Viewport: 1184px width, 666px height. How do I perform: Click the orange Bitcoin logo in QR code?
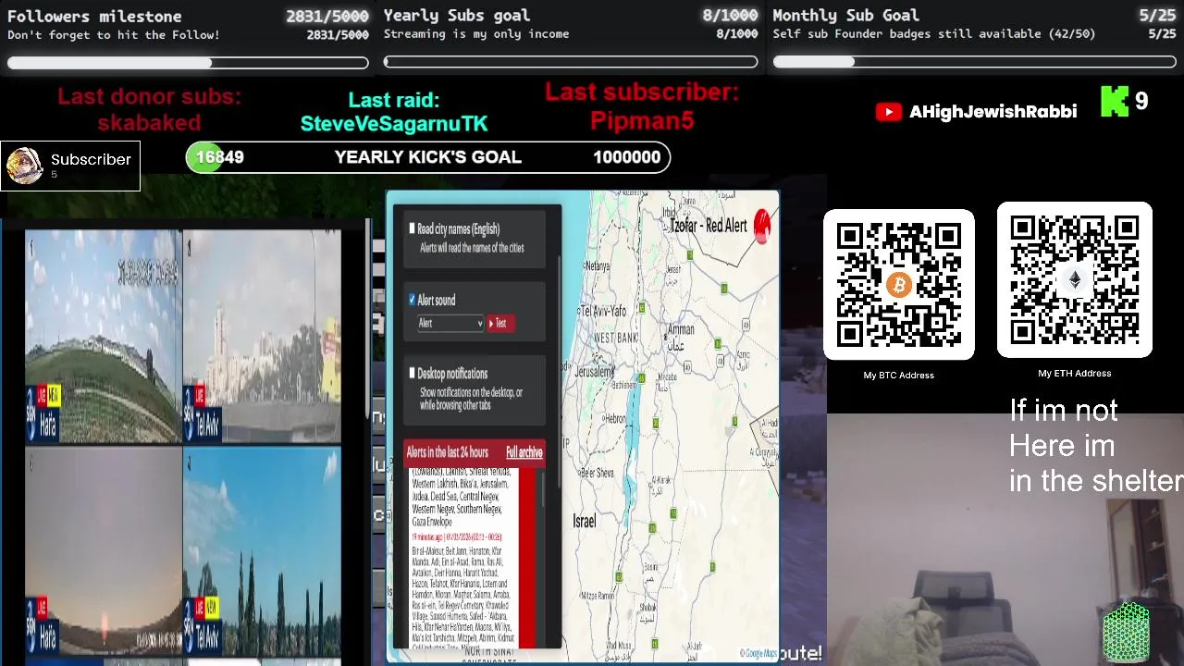pos(899,285)
